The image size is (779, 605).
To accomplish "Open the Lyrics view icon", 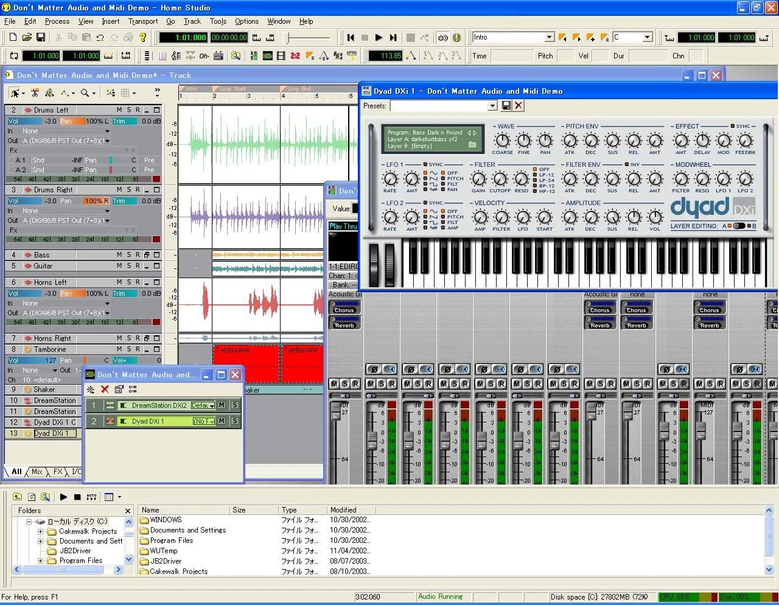I will (x=204, y=56).
